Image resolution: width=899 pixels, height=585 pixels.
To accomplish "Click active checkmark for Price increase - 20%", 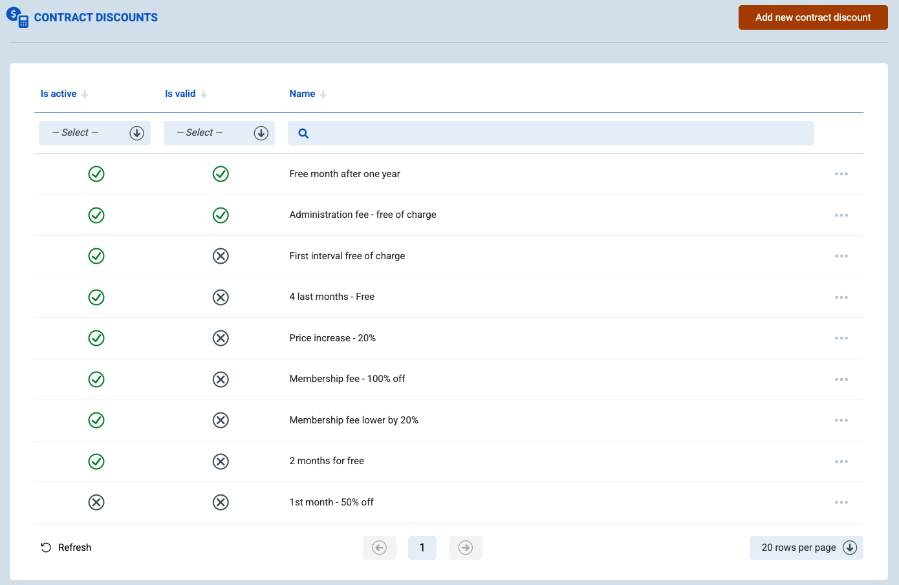I will pos(96,338).
